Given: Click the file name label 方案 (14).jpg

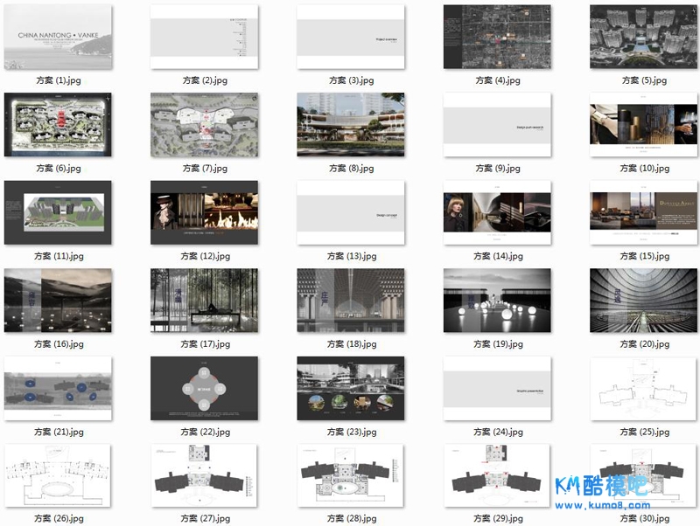Looking at the screenshot, I should point(497,256).
